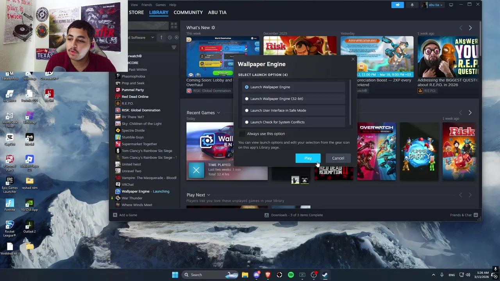The image size is (500, 281).
Task: Open the NVIDIA App desktop shortcut
Action: 29,205
